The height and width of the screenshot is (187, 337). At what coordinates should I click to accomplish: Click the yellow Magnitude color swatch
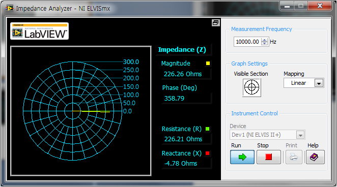tap(208, 63)
